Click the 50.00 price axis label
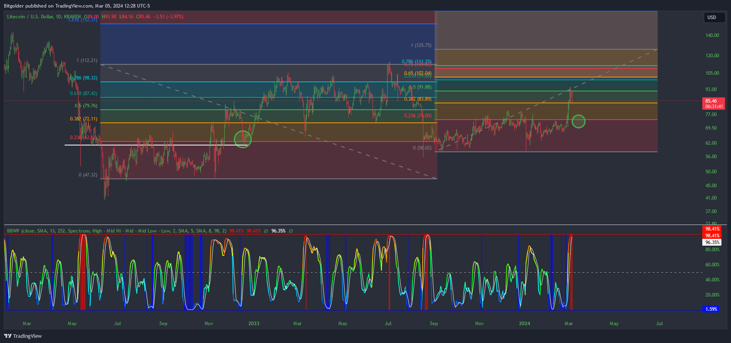The height and width of the screenshot is (343, 731). [x=711, y=172]
